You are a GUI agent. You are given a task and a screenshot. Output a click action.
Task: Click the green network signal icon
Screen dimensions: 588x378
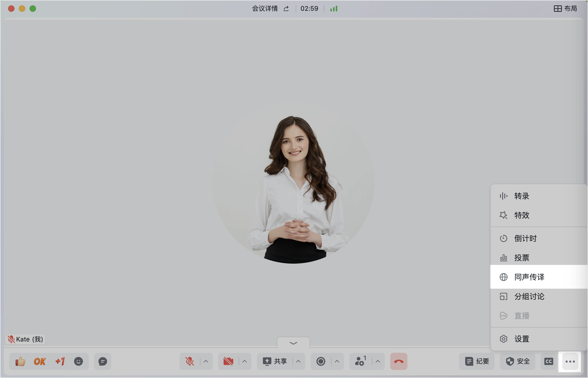click(x=334, y=9)
